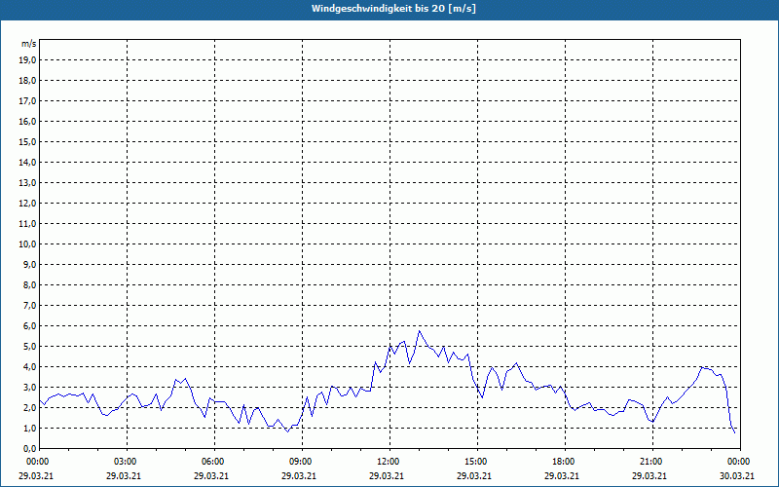Click the 29.03.21 date under 12:00

(388, 476)
